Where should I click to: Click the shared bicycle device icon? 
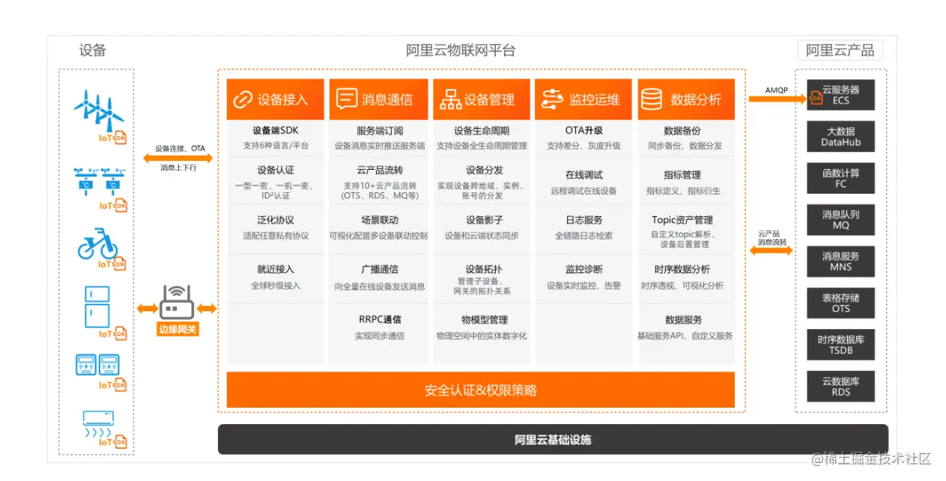[97, 243]
